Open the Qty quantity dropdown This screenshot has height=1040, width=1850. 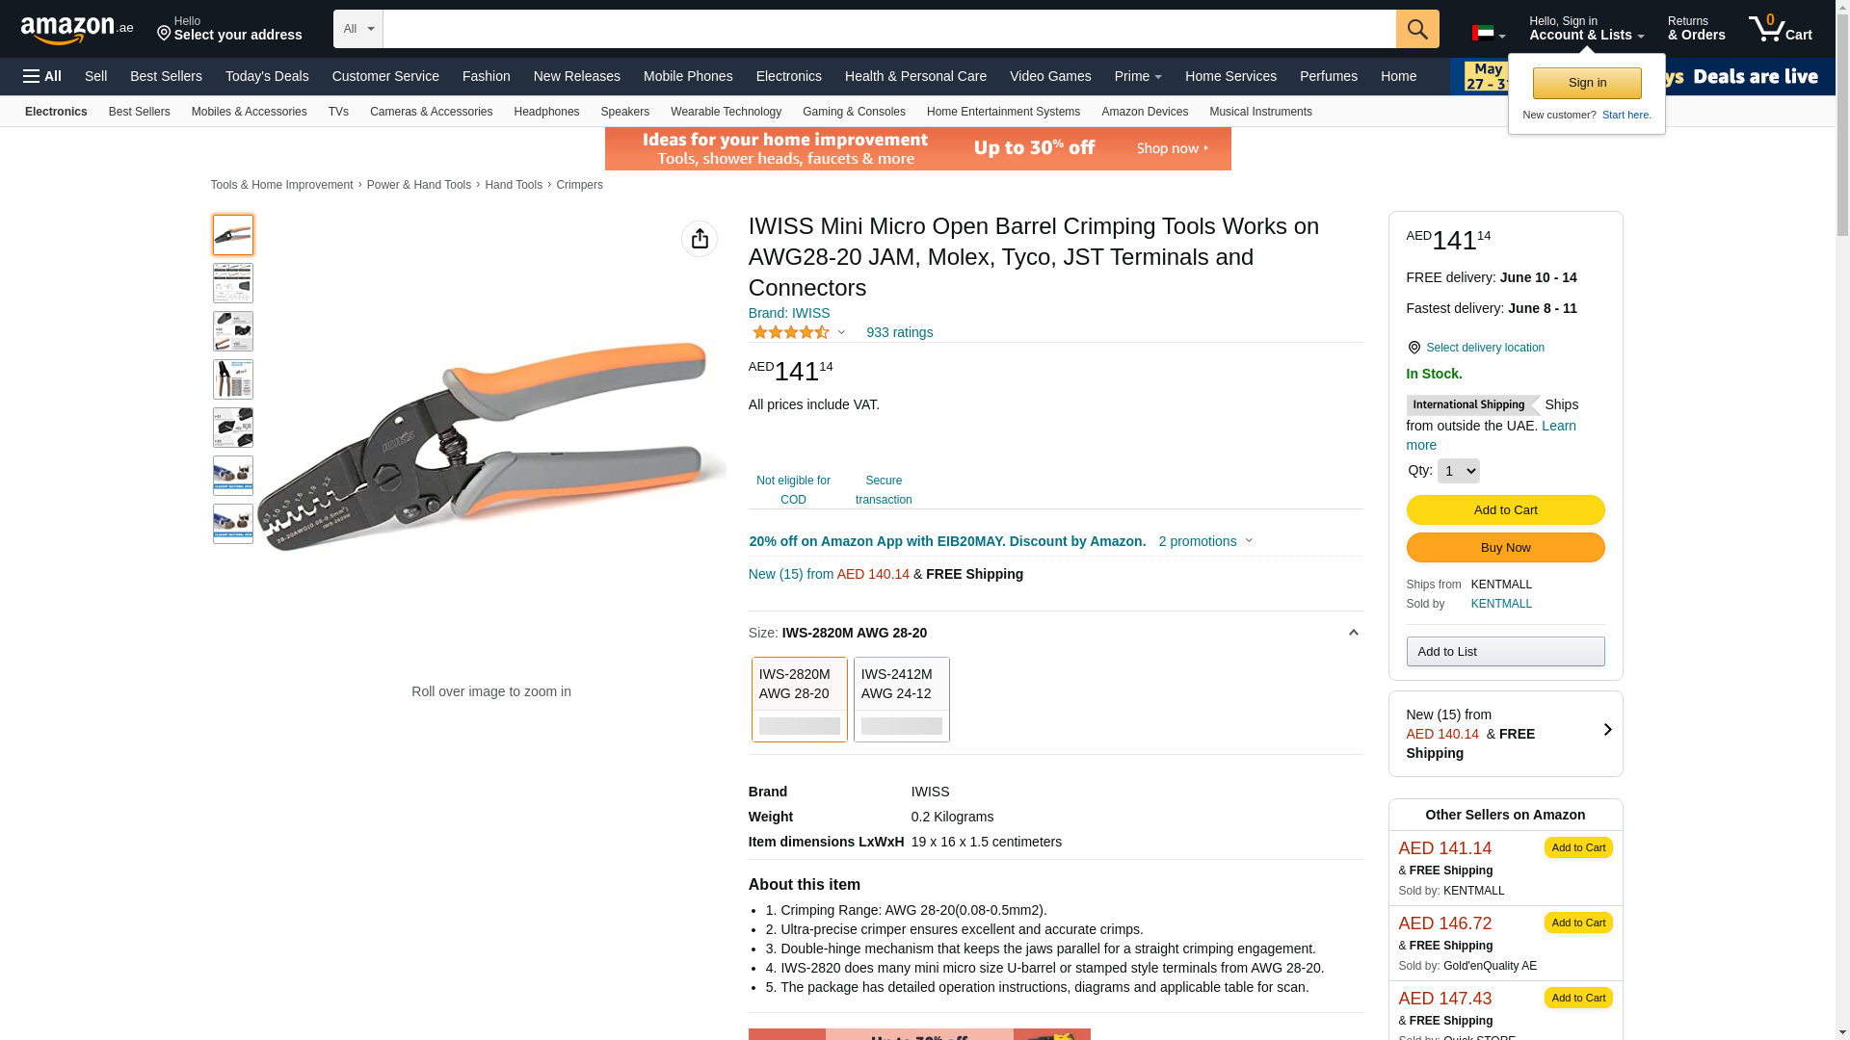tap(1458, 471)
